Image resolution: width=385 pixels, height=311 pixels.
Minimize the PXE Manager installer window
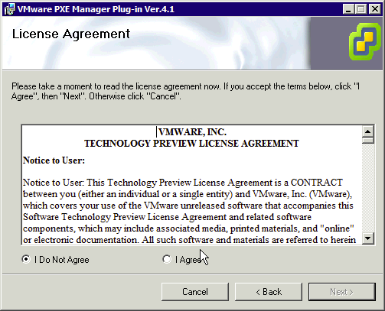pyautogui.click(x=348, y=9)
